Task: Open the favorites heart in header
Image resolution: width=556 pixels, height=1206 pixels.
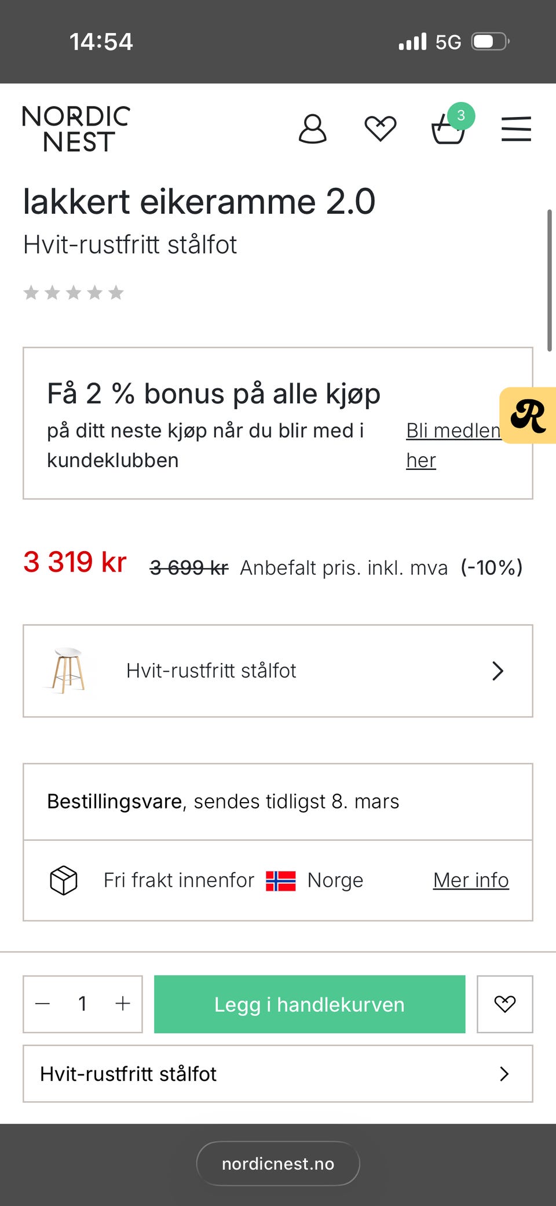Action: click(380, 129)
